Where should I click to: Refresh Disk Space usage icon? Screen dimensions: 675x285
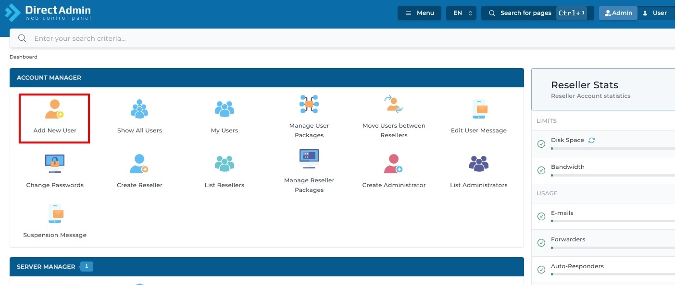[592, 140]
